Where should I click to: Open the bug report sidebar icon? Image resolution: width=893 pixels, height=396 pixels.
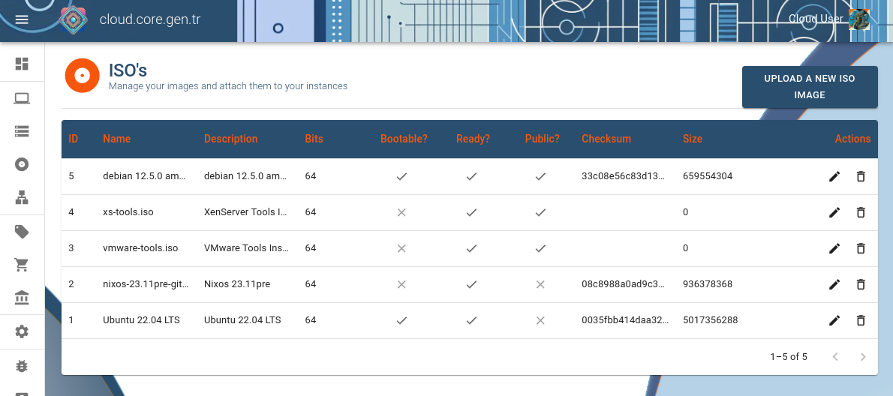point(22,366)
